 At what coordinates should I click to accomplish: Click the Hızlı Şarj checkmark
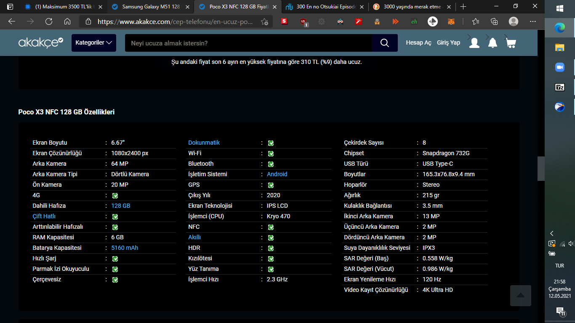pyautogui.click(x=115, y=259)
